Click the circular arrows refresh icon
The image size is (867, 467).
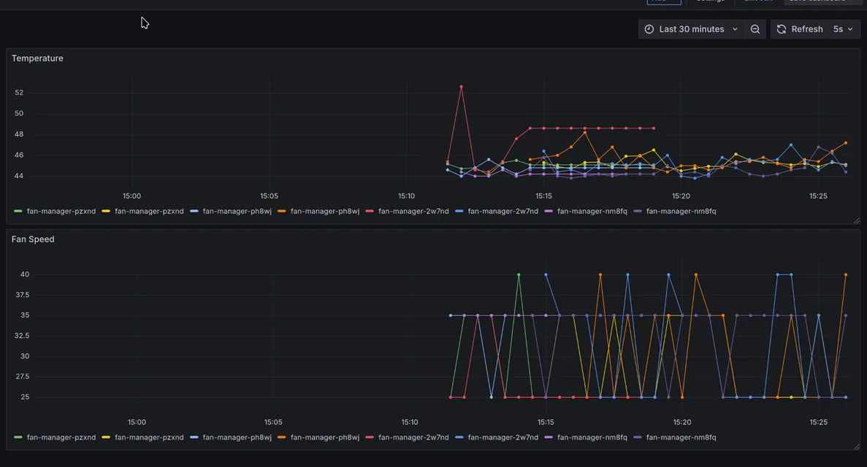coord(782,29)
